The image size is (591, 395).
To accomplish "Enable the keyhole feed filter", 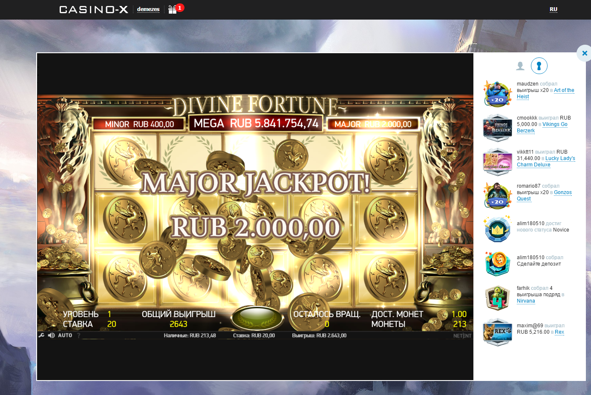I will [x=539, y=66].
